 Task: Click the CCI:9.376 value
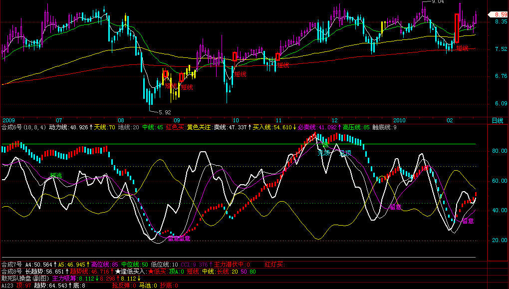(x=194, y=265)
